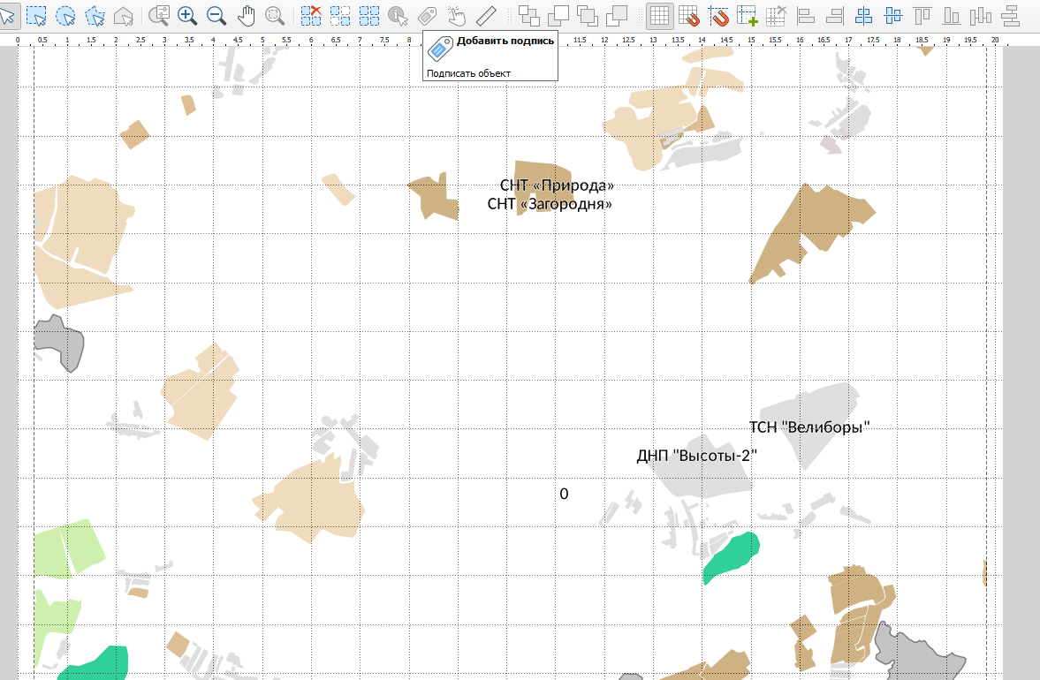The width and height of the screenshot is (1040, 680).
Task: Click the ТСН "Велиборы" map label
Action: [809, 427]
